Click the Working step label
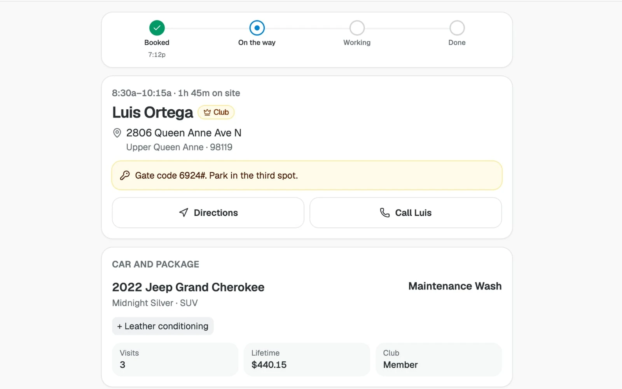 point(357,42)
